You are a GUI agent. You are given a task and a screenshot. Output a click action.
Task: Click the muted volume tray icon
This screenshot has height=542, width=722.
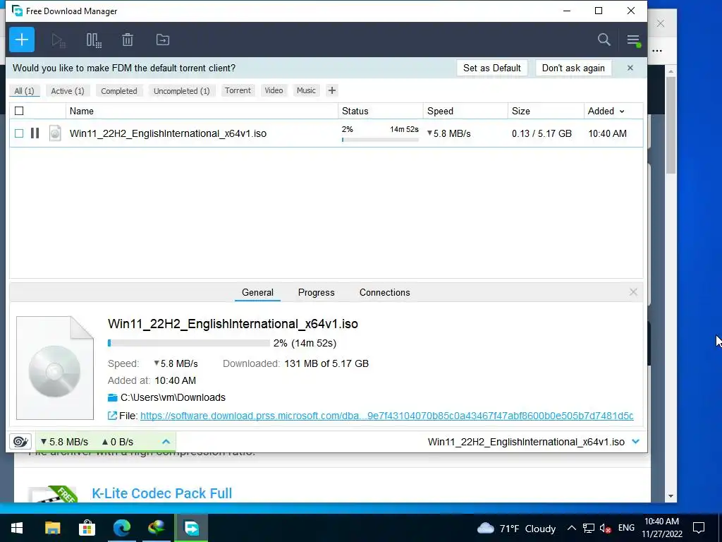(x=605, y=528)
